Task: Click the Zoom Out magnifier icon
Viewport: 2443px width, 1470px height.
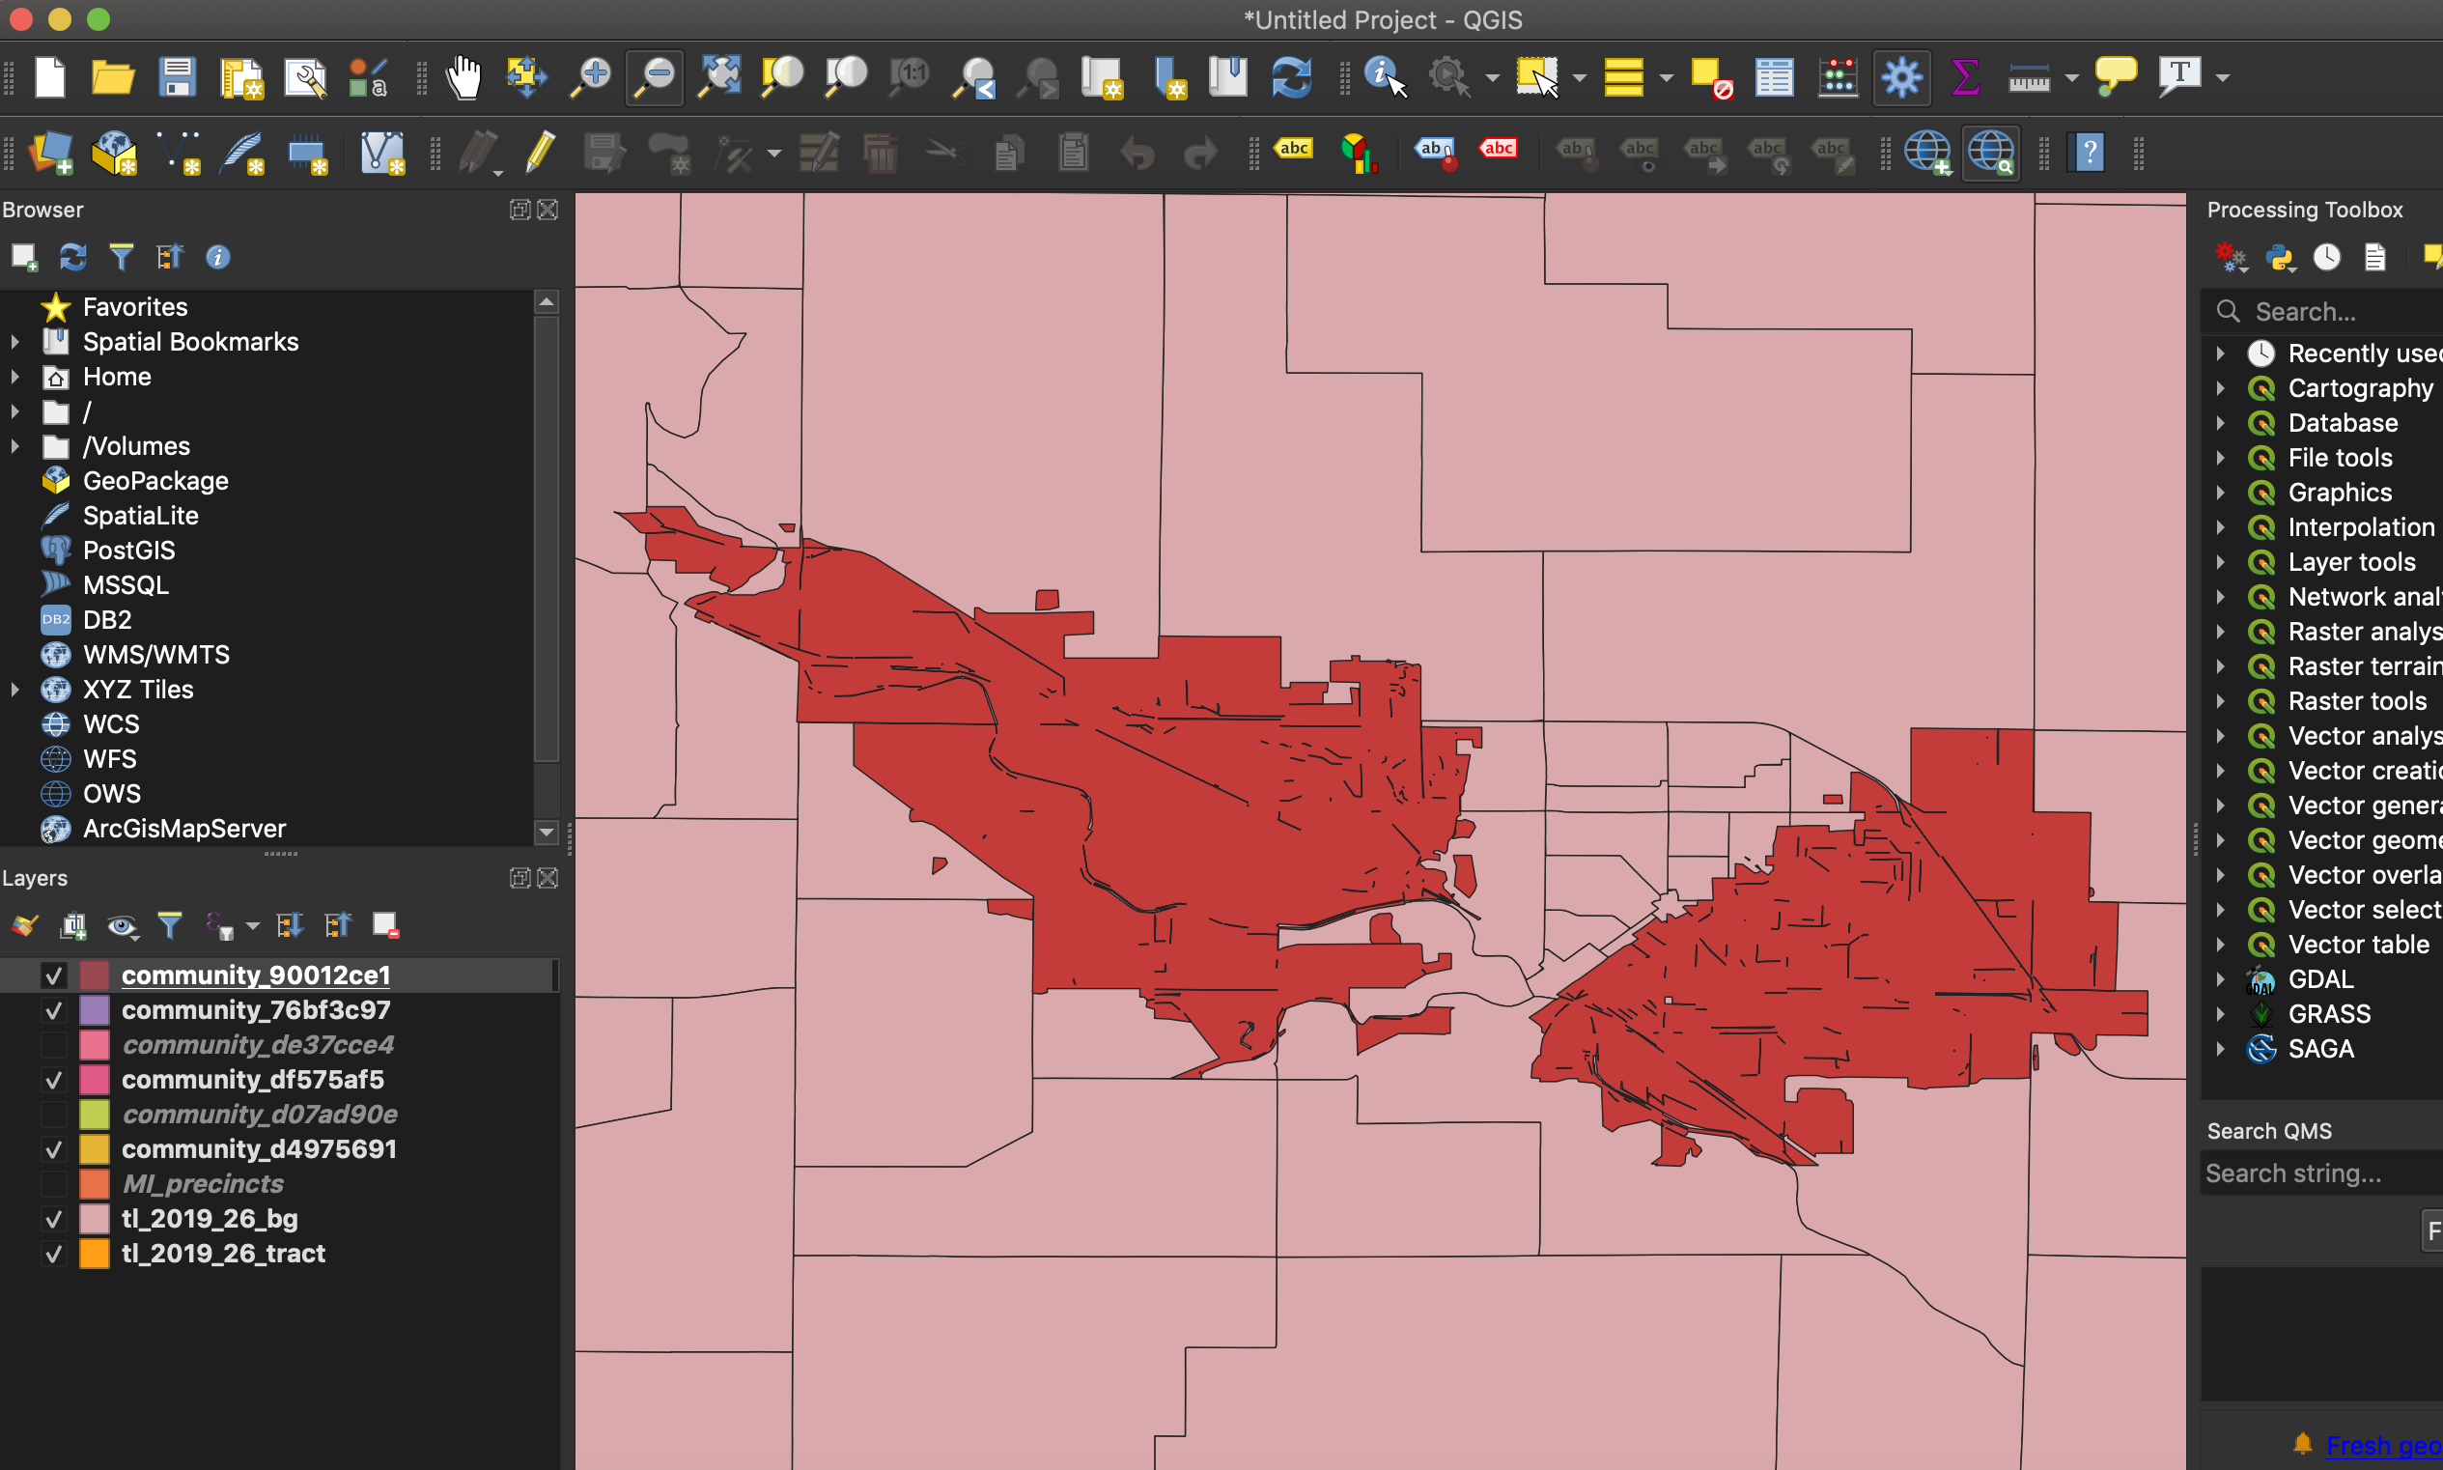Action: 656,77
